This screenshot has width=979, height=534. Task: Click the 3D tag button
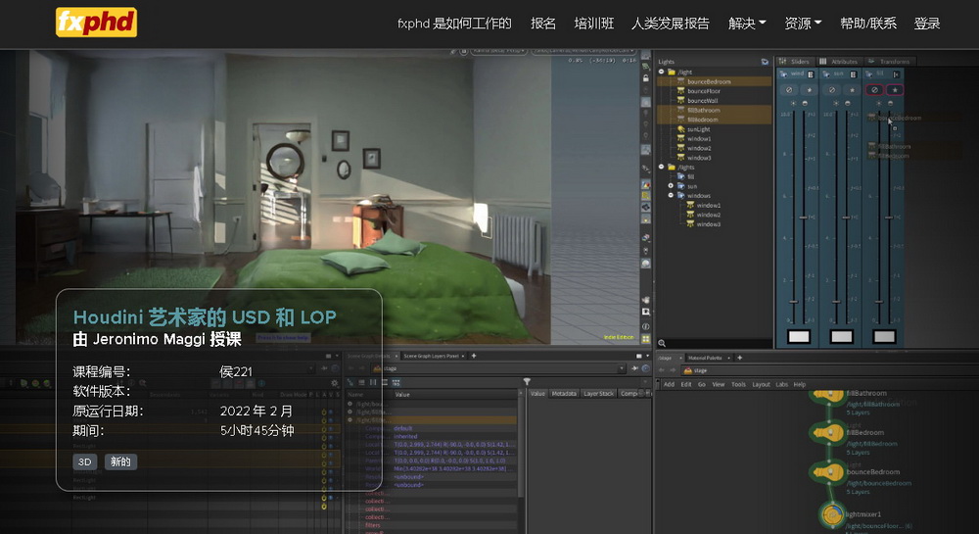coord(85,462)
